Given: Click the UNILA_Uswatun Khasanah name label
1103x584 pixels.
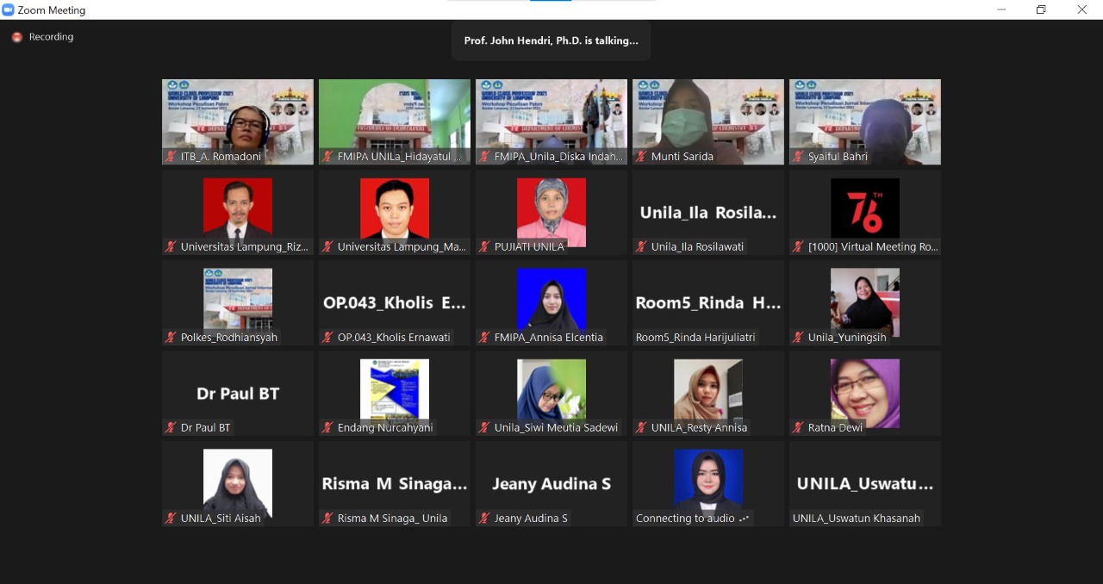Looking at the screenshot, I should (x=856, y=519).
